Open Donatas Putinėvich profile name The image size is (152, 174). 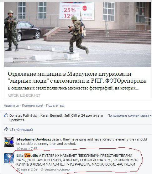24,115
